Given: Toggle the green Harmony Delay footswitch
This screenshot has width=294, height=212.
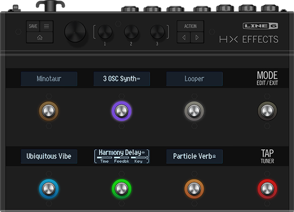Looking at the screenshot, I should pyautogui.click(x=122, y=189).
